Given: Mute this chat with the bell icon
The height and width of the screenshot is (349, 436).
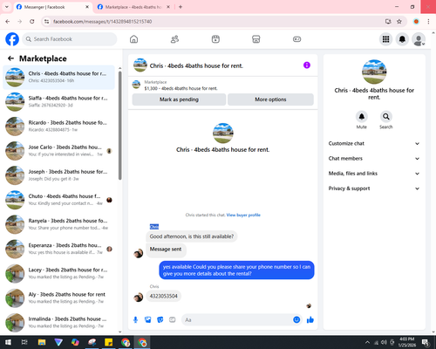Looking at the screenshot, I should pos(361,117).
